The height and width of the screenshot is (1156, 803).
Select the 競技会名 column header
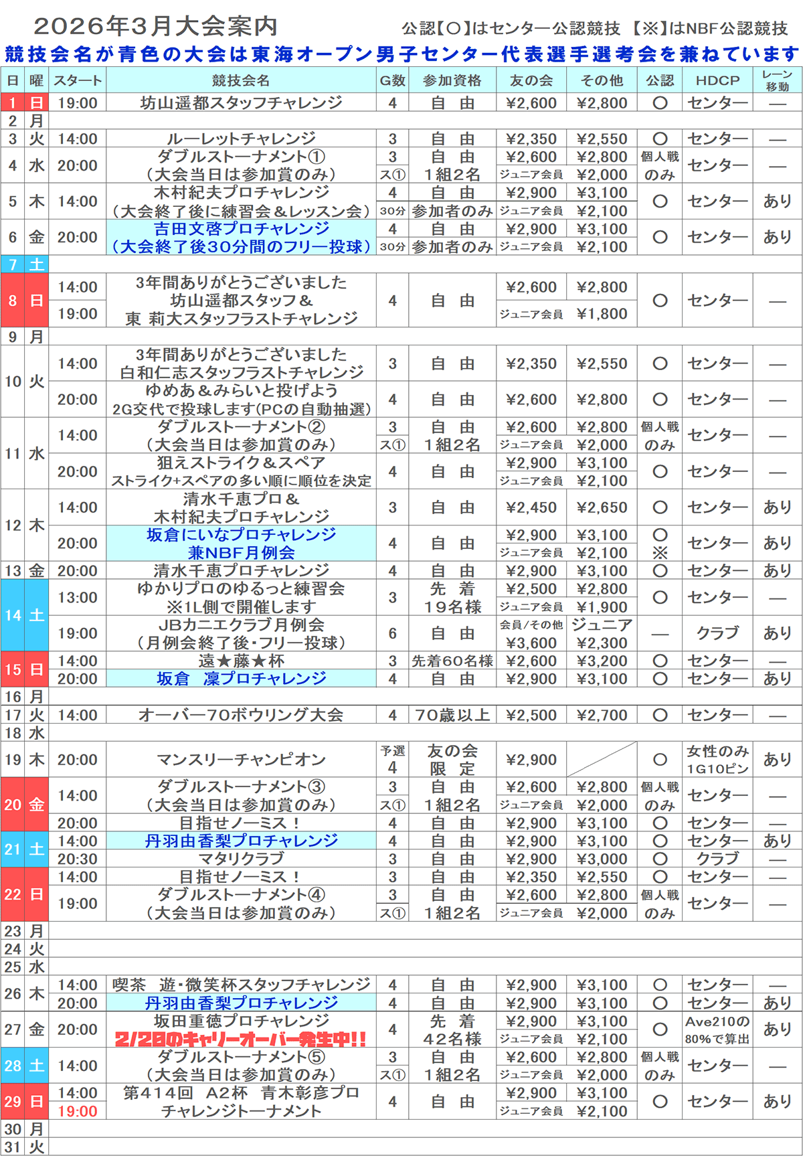tap(241, 80)
